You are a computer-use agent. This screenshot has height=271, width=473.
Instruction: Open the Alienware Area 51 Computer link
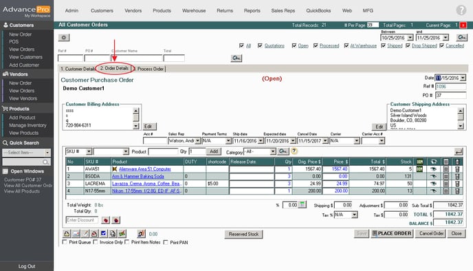click(x=145, y=169)
